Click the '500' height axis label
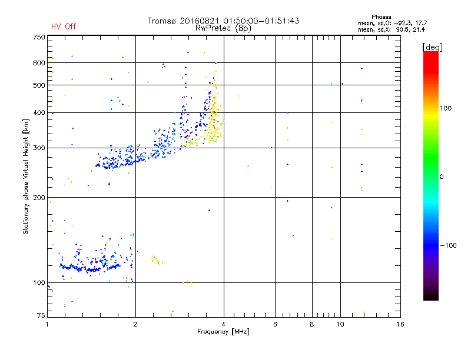471x353 pixels. pos(39,85)
